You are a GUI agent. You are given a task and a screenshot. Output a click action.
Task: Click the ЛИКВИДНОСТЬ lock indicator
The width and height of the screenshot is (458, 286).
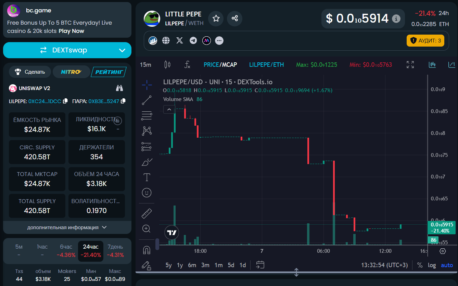118,121
